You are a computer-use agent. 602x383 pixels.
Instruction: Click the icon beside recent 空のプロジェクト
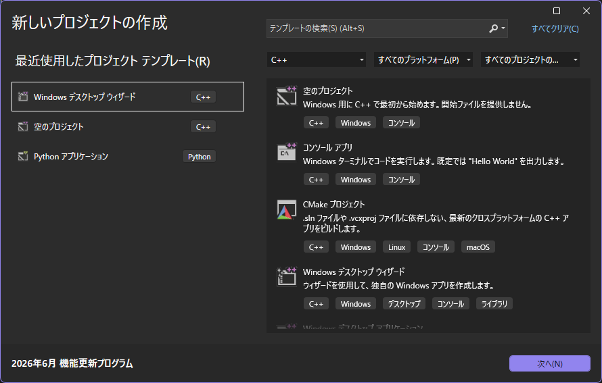[23, 126]
